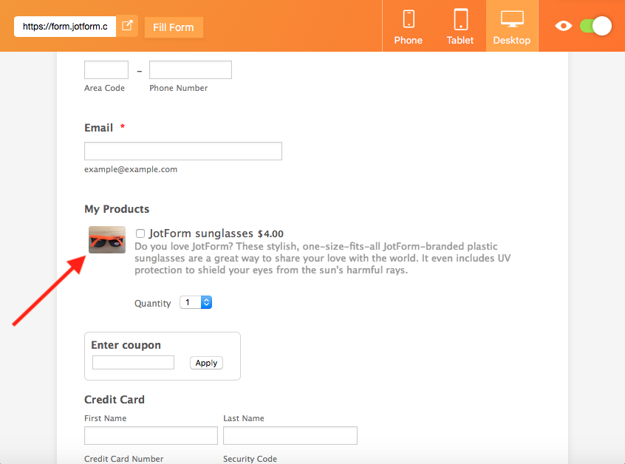Viewport: 625px width, 464px height.
Task: Click the example@example.com hint text
Action: click(131, 169)
